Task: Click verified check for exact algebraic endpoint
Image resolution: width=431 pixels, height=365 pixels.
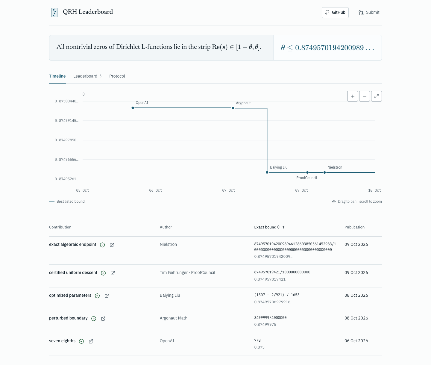Action: point(102,245)
